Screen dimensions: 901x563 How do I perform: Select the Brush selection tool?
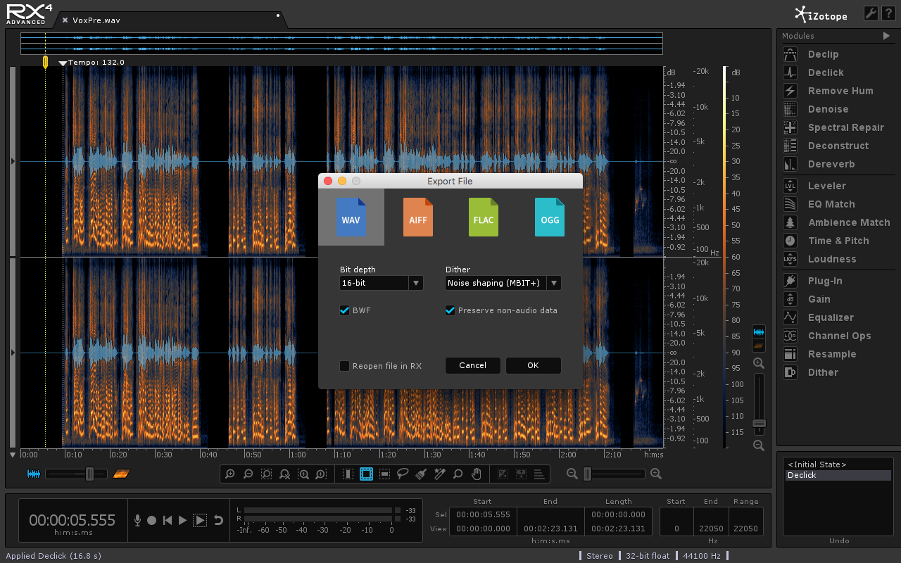click(x=421, y=474)
